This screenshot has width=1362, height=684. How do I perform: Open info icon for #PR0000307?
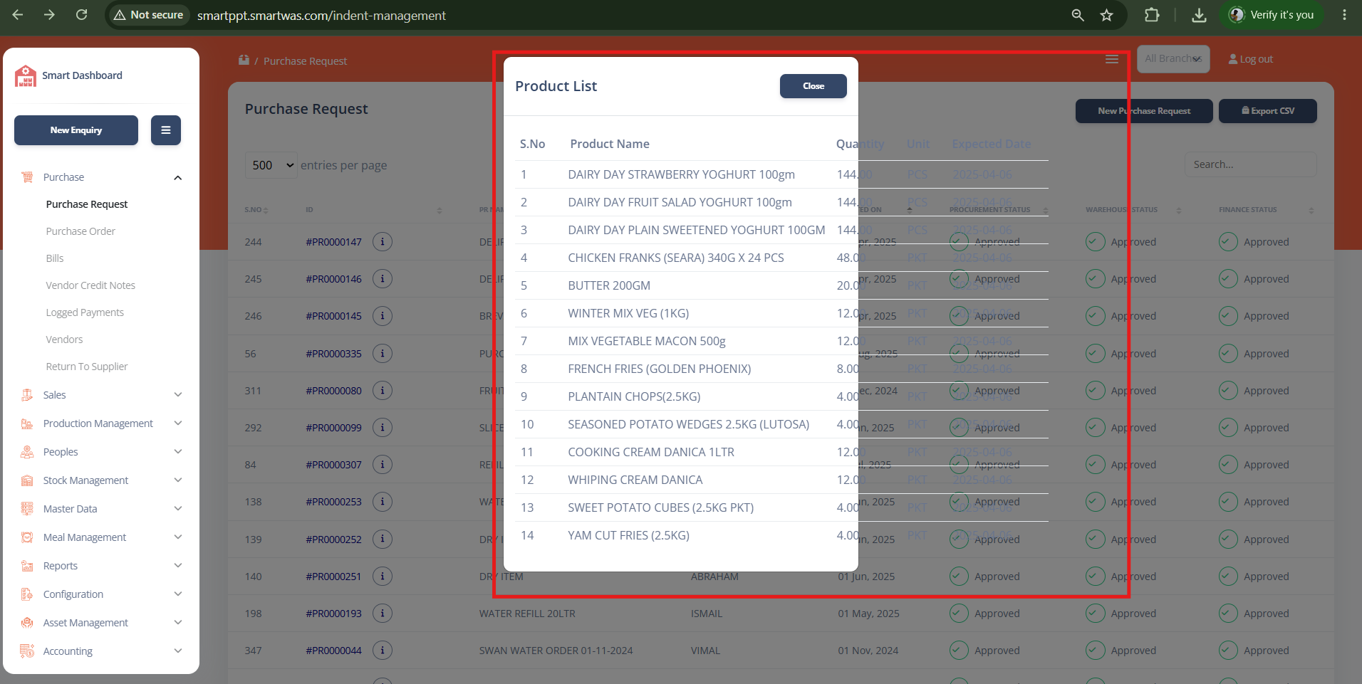coord(383,465)
